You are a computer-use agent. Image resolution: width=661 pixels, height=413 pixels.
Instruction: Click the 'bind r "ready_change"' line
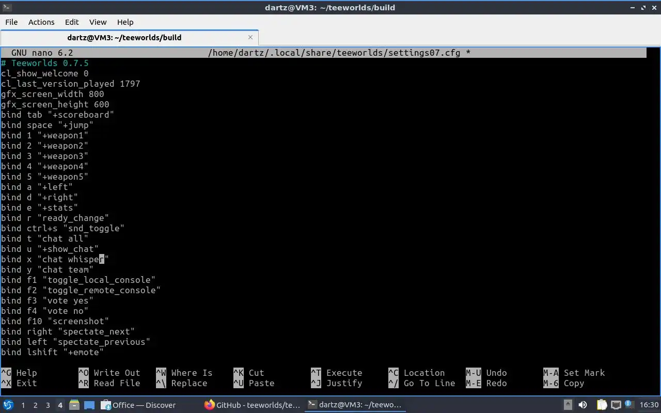click(x=55, y=218)
